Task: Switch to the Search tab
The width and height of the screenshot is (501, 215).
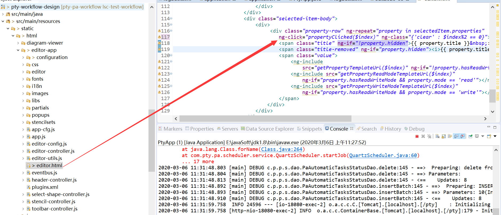Action: pos(367,129)
